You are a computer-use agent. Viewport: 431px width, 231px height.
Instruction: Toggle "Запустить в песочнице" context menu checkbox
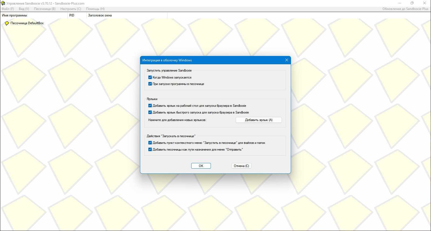click(150, 143)
